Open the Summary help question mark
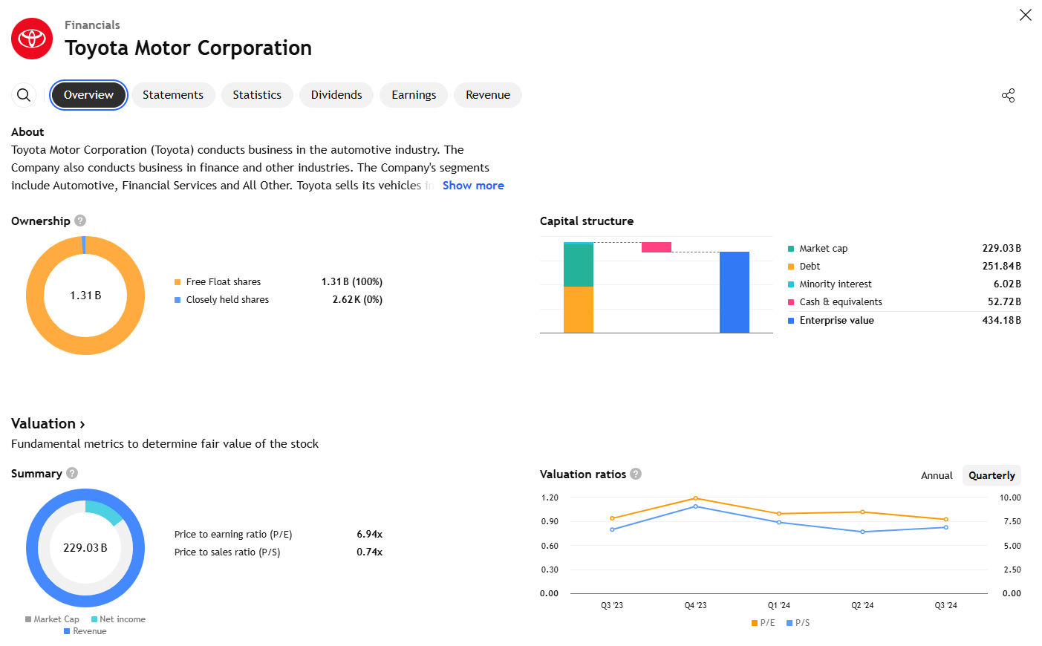This screenshot has height=646, width=1042. pyautogui.click(x=72, y=473)
